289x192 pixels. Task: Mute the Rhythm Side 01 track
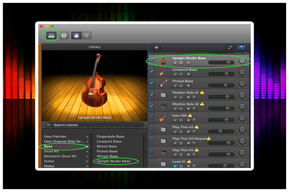[175, 97]
